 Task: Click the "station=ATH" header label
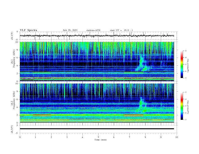tap(93, 30)
